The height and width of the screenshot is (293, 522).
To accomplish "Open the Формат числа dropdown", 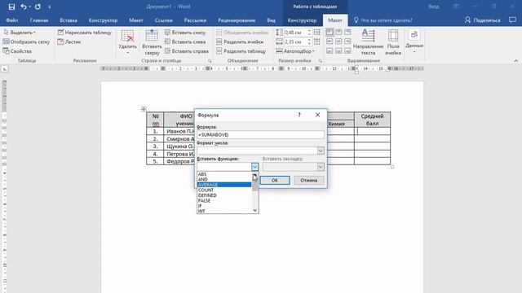I will coord(321,151).
